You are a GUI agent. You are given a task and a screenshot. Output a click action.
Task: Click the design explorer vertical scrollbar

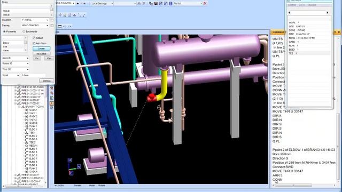coord(45,135)
